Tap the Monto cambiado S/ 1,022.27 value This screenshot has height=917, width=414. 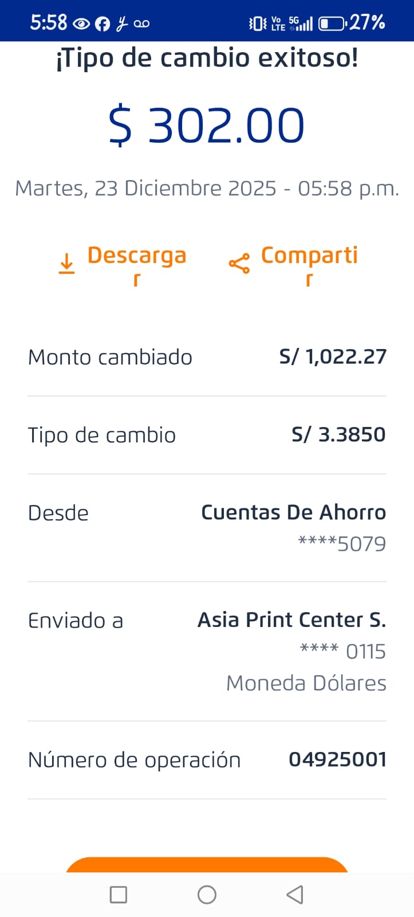[333, 356]
